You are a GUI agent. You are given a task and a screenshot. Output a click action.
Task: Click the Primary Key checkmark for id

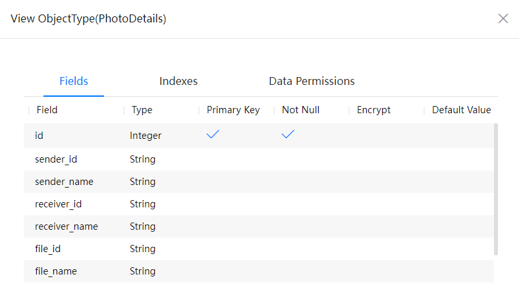click(x=213, y=135)
